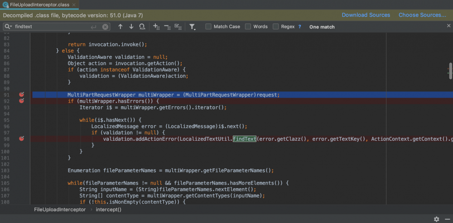This screenshot has height=223, width=453.
Task: Go to next search occurrence arrow
Action: [131, 27]
